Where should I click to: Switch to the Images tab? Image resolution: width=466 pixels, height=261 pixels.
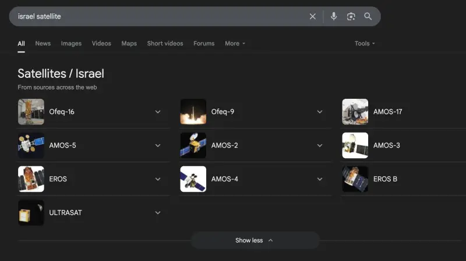click(x=71, y=44)
